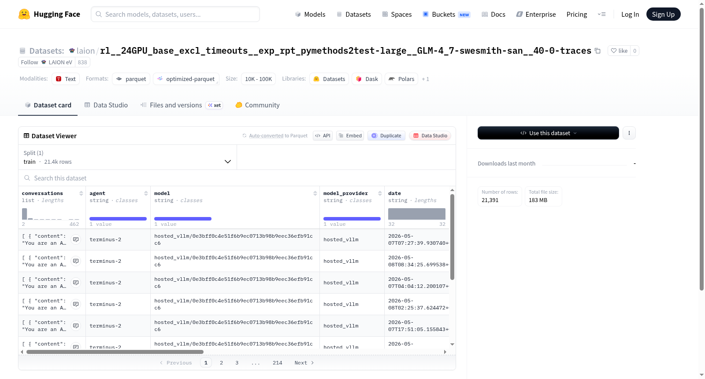Switch to the Dataset card tab
Image resolution: width=705 pixels, height=379 pixels.
48,105
